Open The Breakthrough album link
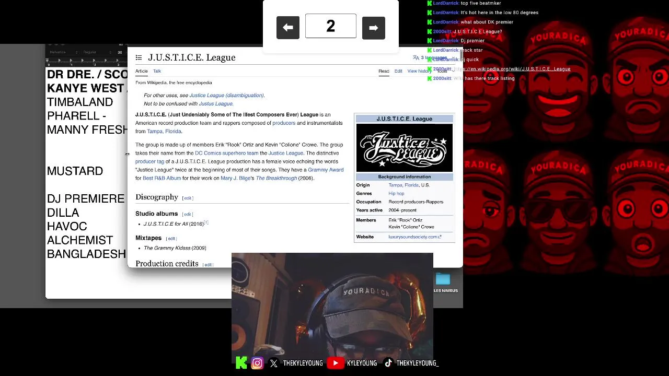669x376 pixels. click(276, 179)
